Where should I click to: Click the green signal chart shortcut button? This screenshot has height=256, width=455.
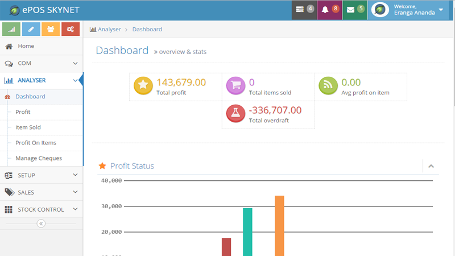11,29
